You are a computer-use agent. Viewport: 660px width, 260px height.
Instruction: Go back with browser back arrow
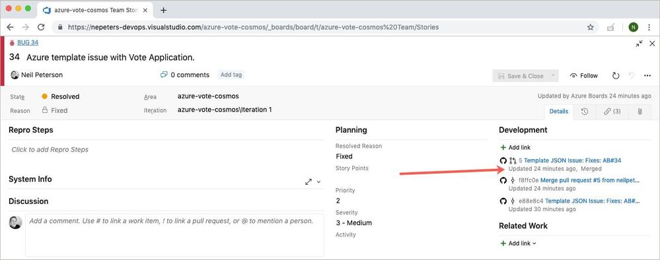point(10,27)
